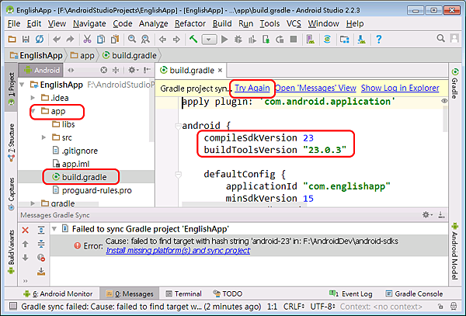The height and width of the screenshot is (316, 466).
Task: Toggle the Structure side tool window
Action: [x=12, y=143]
